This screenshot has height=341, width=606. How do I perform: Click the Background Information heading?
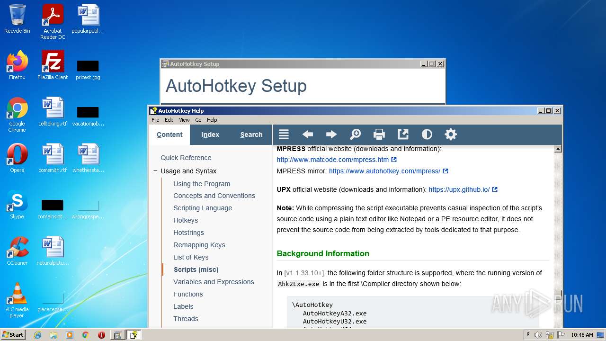(323, 253)
